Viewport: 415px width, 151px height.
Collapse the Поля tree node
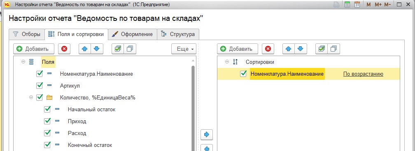pyautogui.click(x=23, y=62)
